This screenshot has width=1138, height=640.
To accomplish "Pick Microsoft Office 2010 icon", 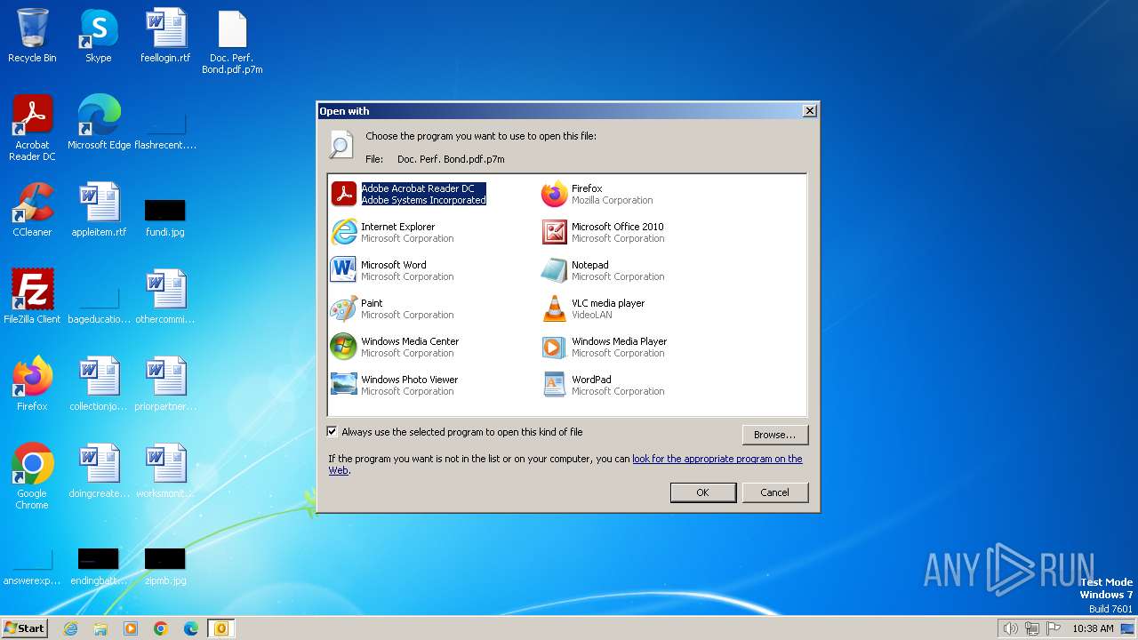I will (555, 232).
